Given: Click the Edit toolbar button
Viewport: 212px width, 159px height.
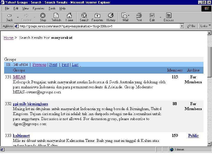Looking at the screenshot, I should click(152, 17).
